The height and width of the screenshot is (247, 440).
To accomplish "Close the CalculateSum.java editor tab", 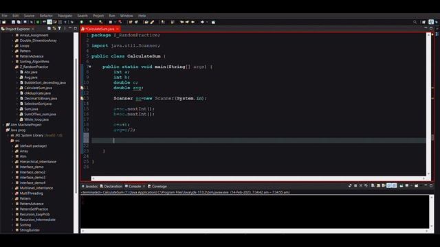I will click(x=118, y=29).
